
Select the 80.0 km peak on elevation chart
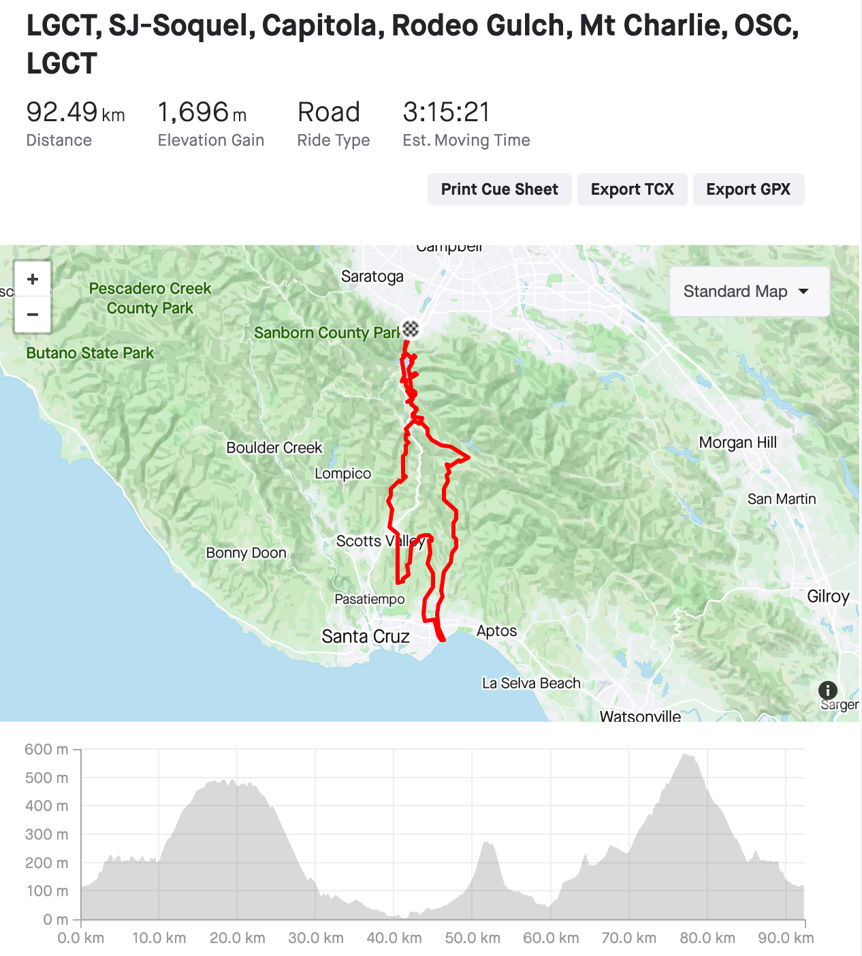[689, 757]
